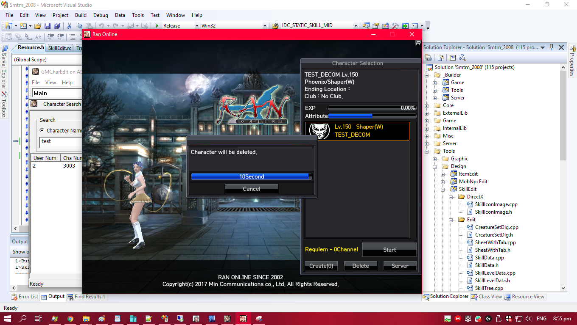This screenshot has height=325, width=577.
Task: Expand the ExternalLib folder node
Action: click(427, 113)
